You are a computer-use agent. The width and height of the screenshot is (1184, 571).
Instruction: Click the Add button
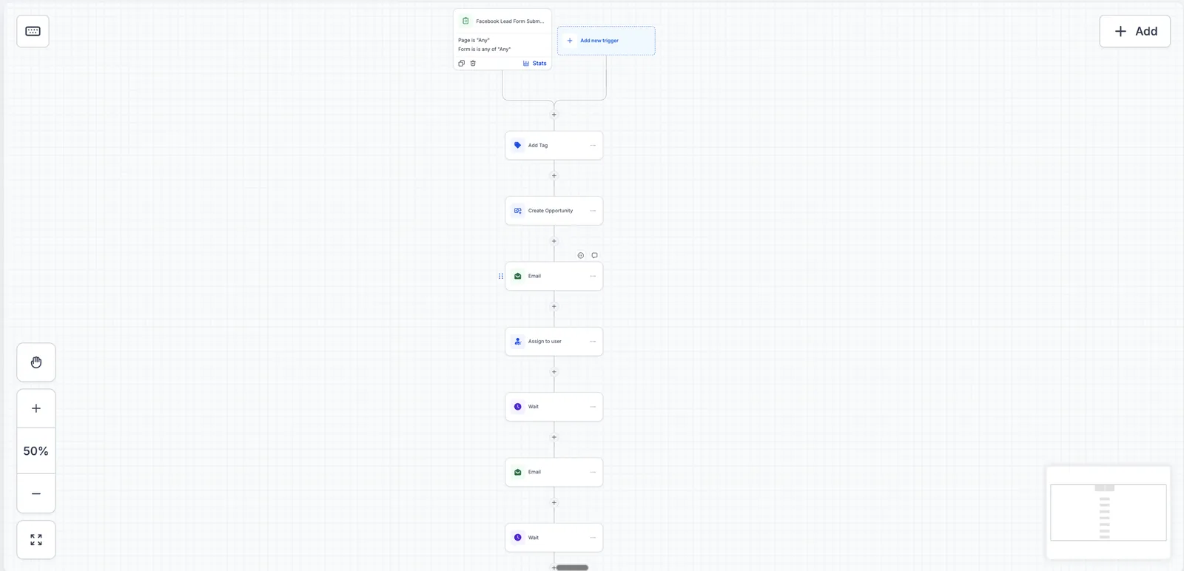point(1134,31)
